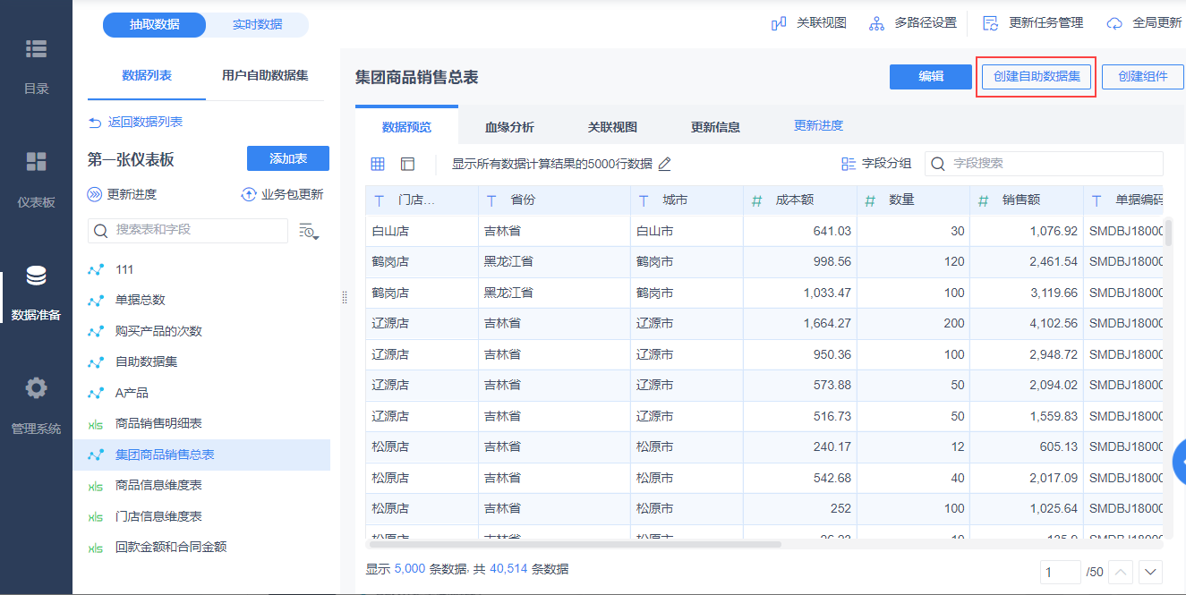The width and height of the screenshot is (1186, 595).
Task: Click the 创建自助数据集 button
Action: pyautogui.click(x=1036, y=77)
